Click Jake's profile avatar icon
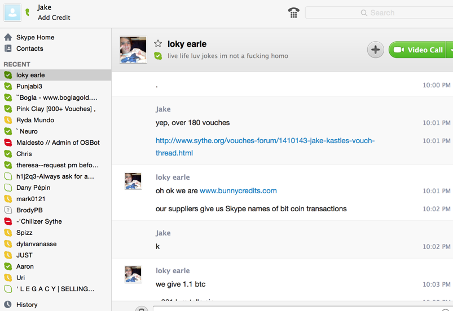The image size is (453, 311). [x=12, y=12]
